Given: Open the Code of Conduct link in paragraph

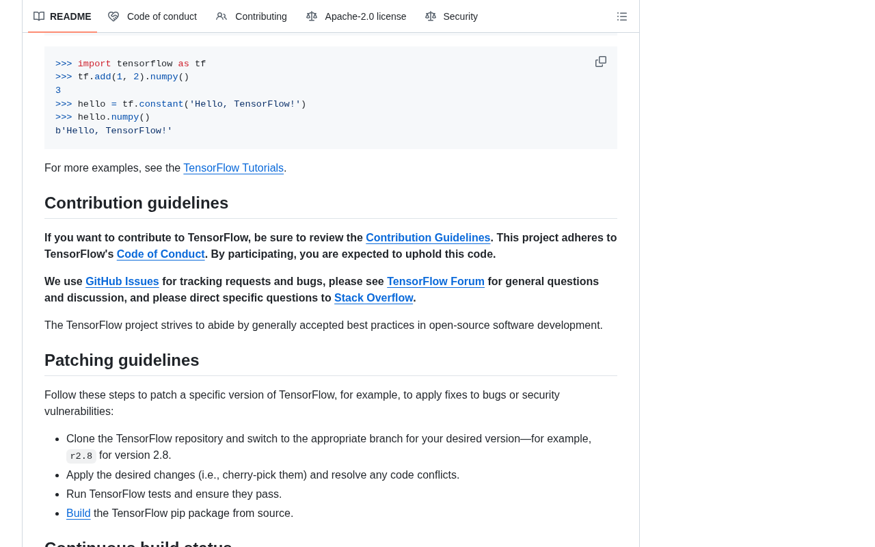Looking at the screenshot, I should 161,254.
